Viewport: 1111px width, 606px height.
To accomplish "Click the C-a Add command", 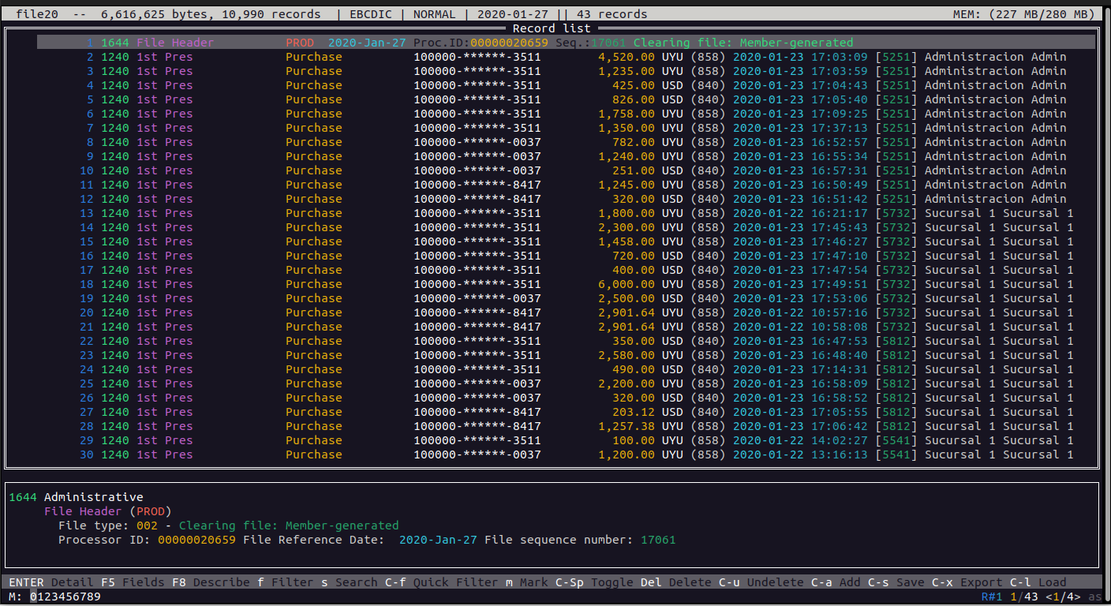I will pyautogui.click(x=836, y=582).
